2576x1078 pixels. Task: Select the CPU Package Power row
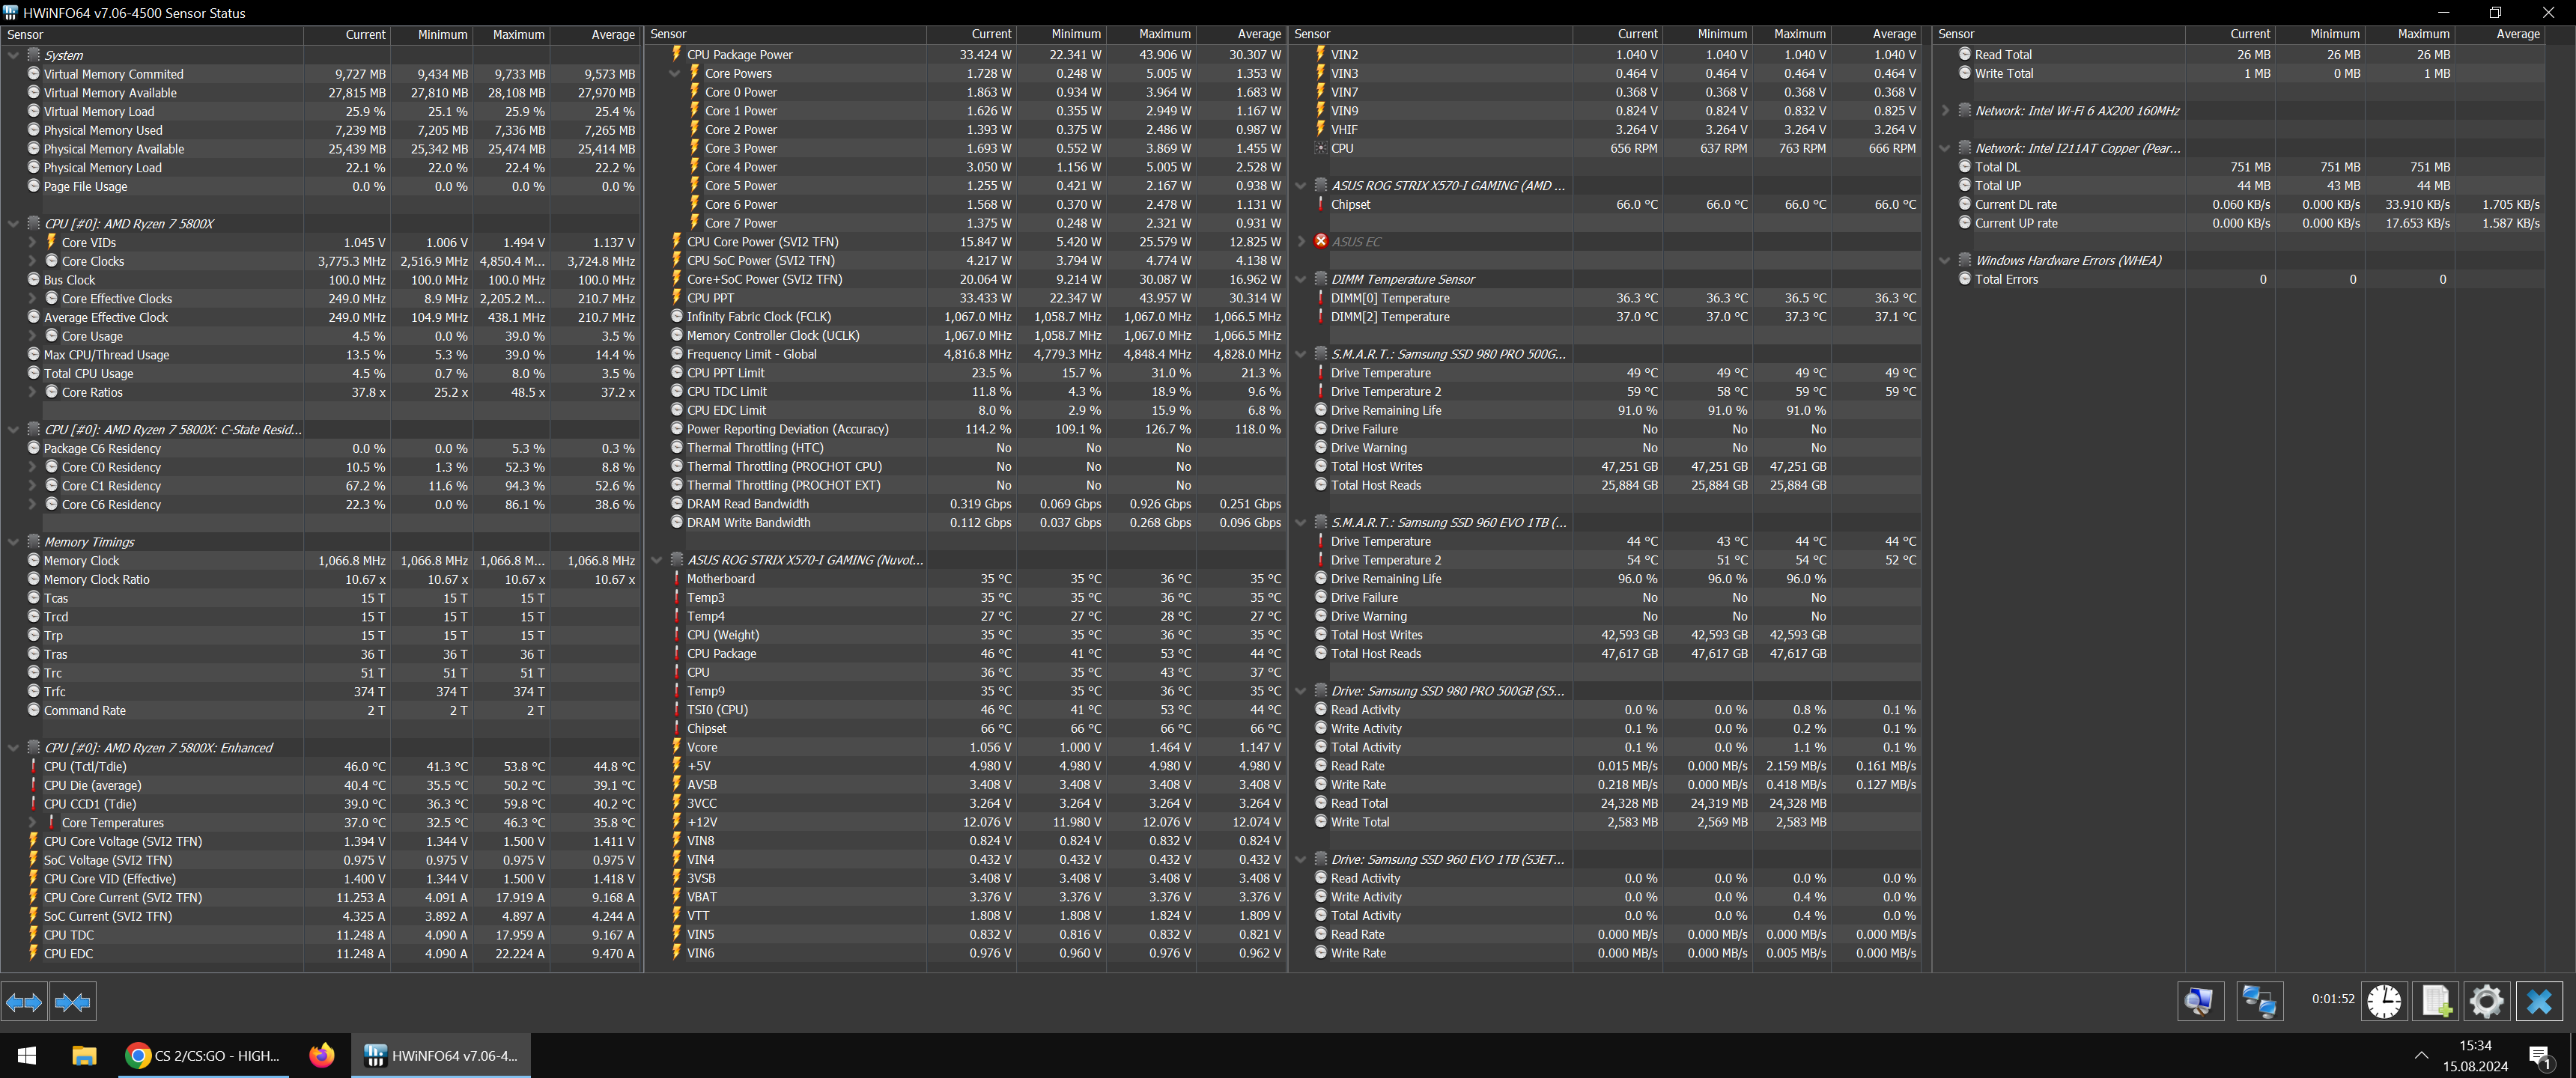(x=739, y=55)
